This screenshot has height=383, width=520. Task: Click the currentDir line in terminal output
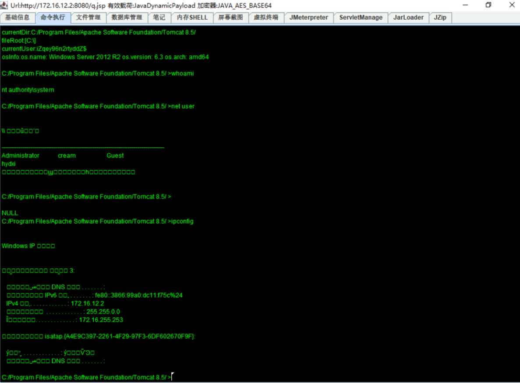[x=99, y=32]
